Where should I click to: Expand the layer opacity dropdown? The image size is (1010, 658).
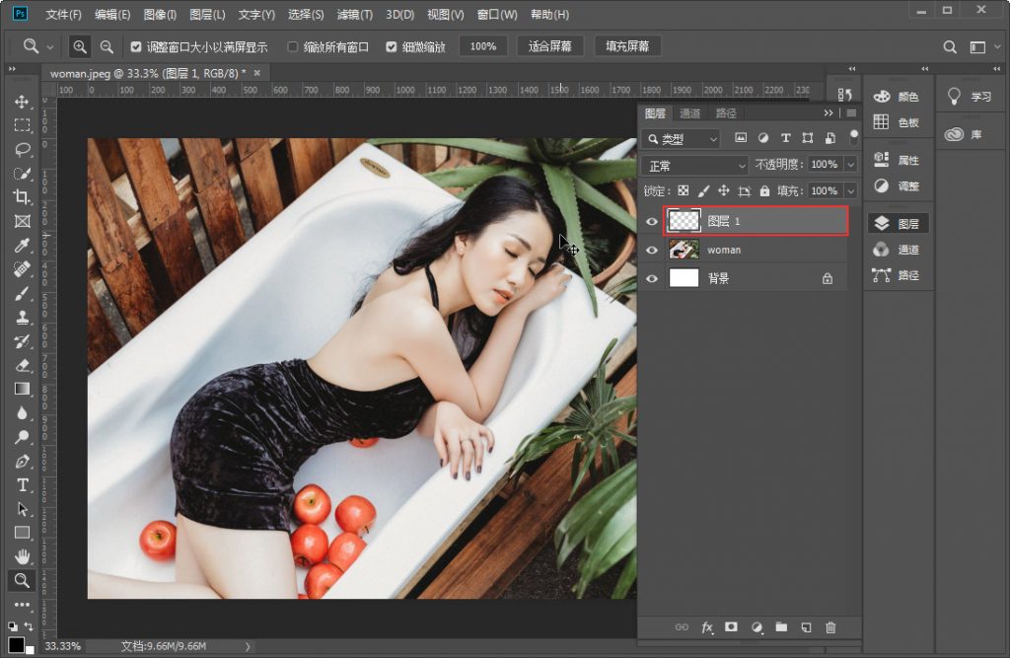pos(850,165)
